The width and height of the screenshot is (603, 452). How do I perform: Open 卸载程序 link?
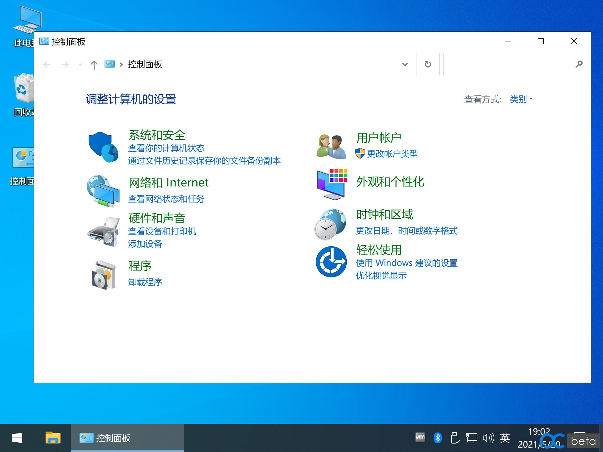click(x=145, y=282)
